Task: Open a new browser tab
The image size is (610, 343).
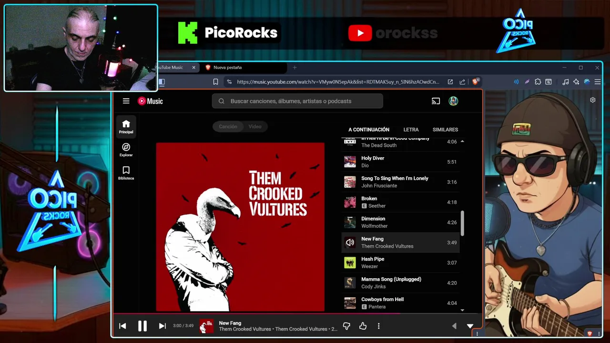Action: tap(295, 68)
